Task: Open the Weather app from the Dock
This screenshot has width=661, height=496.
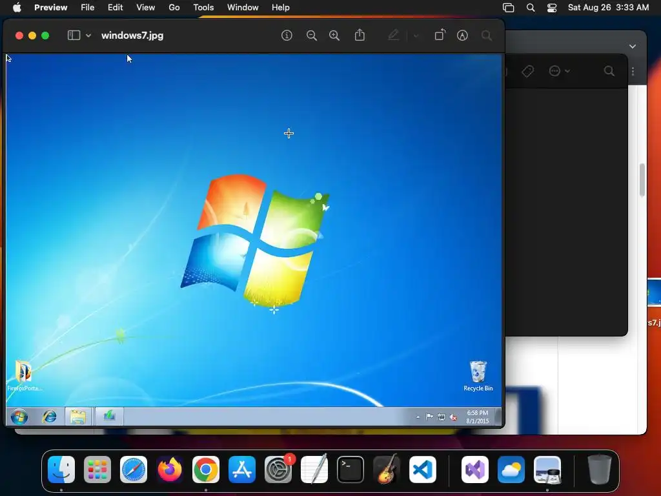Action: 511,470
